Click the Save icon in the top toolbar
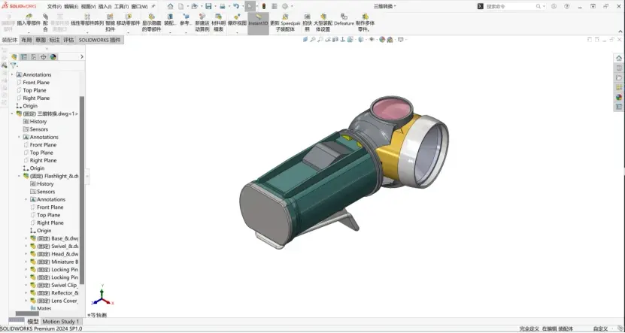Viewport: 625px width, 333px height. pyautogui.click(x=208, y=6)
